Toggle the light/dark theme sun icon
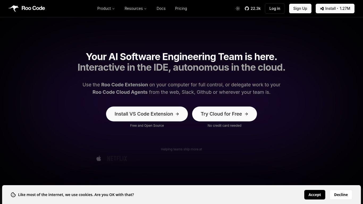 [238, 8]
